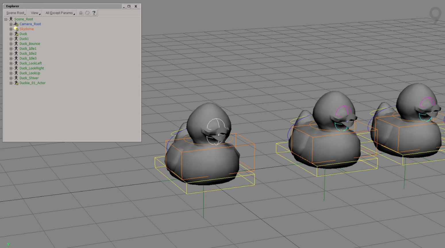445x248 pixels.
Task: Click the lock icon in Explorer toolbar
Action: point(81,13)
